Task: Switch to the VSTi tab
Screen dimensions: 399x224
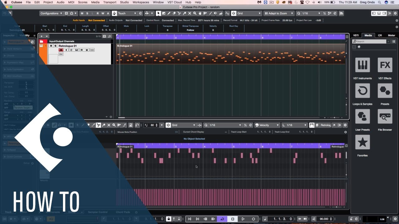Action: 356,35
